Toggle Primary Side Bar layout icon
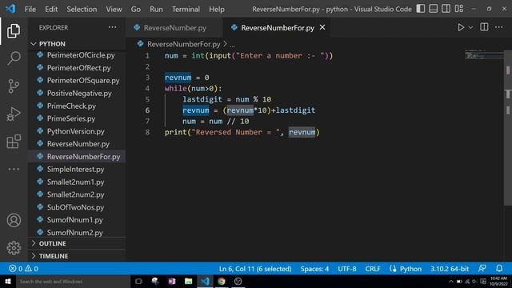Screen dimensions: 512x288 [421, 9]
